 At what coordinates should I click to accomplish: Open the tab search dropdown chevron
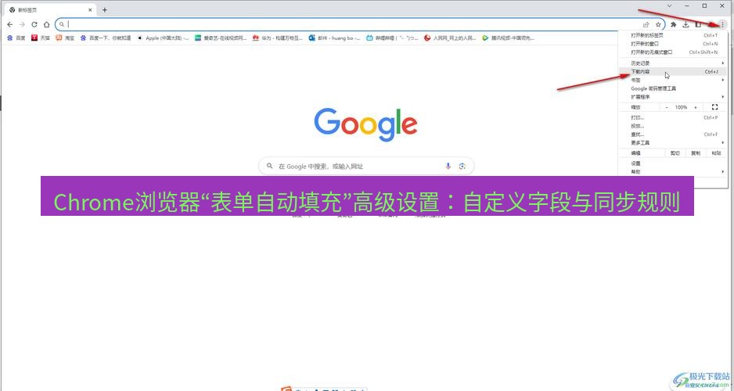click(669, 5)
